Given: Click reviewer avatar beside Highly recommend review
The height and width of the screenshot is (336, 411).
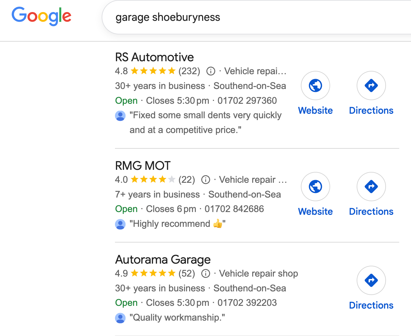Looking at the screenshot, I should pos(120,224).
